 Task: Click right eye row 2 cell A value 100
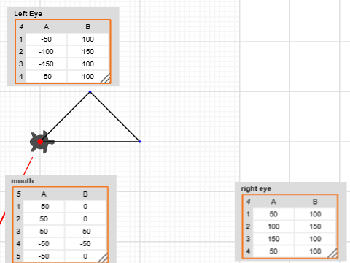(x=273, y=226)
